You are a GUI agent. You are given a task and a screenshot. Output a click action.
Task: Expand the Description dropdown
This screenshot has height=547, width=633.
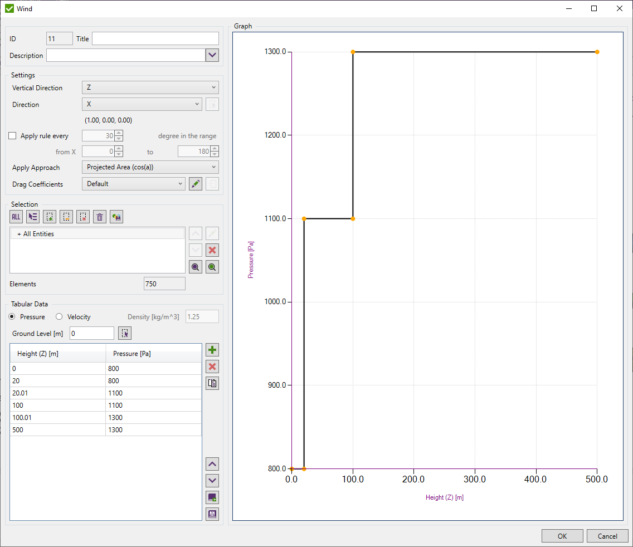point(212,55)
